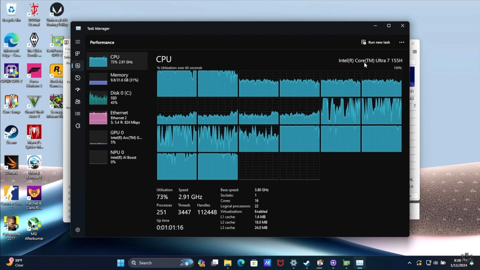Select Disk 0 (C:) performance item
This screenshot has height=270, width=480.
(x=117, y=97)
